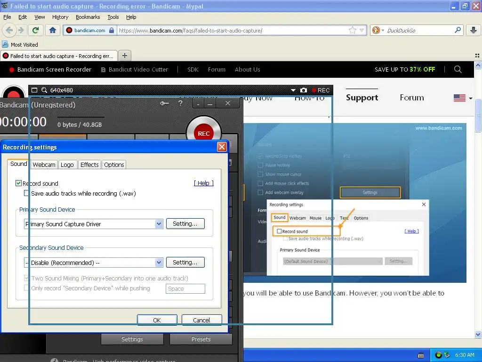Click the Bandicam key registration icon
This screenshot has height=362, width=482.
click(x=164, y=103)
